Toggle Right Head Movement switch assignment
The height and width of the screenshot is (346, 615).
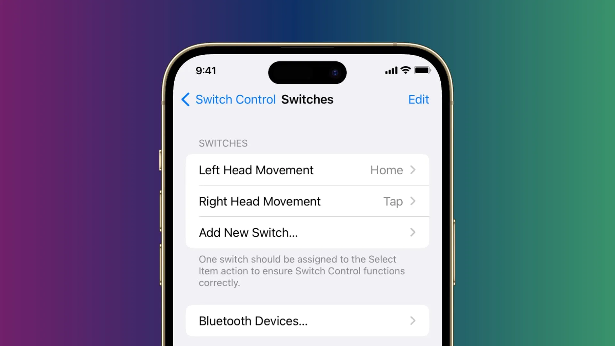[x=307, y=201]
